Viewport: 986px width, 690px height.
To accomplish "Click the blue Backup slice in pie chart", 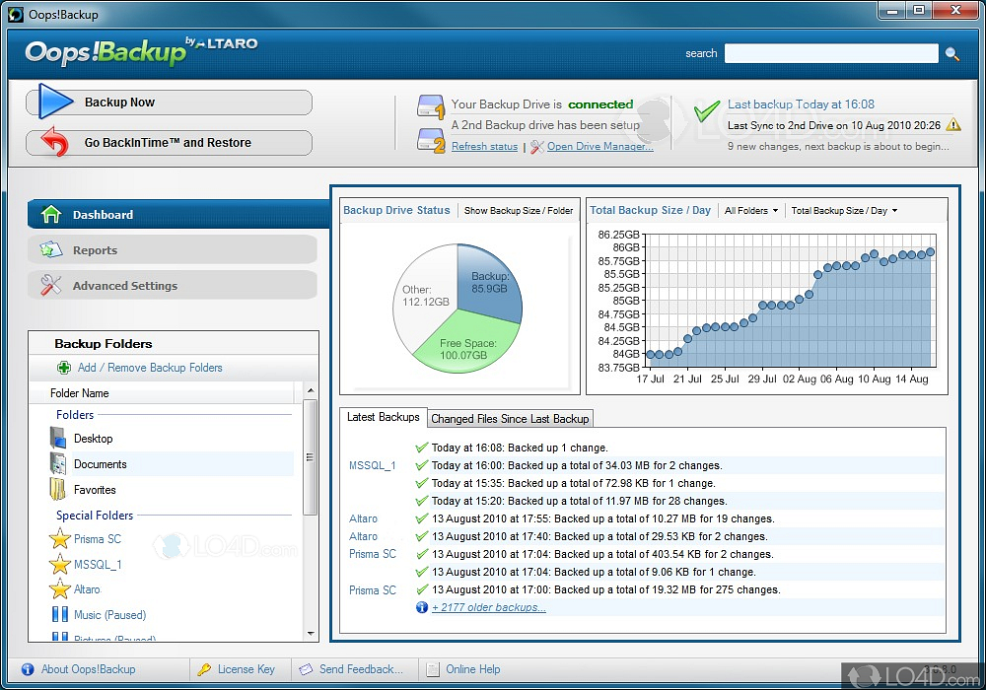I will click(488, 282).
